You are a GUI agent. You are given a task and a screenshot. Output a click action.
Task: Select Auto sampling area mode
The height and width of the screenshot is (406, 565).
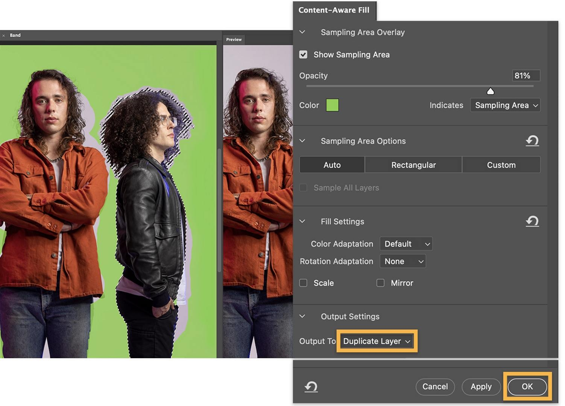(x=332, y=165)
